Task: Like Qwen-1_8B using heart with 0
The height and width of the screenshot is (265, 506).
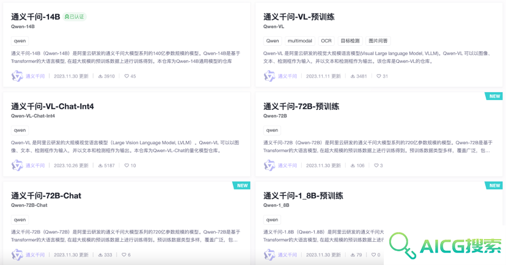Action: coord(373,255)
